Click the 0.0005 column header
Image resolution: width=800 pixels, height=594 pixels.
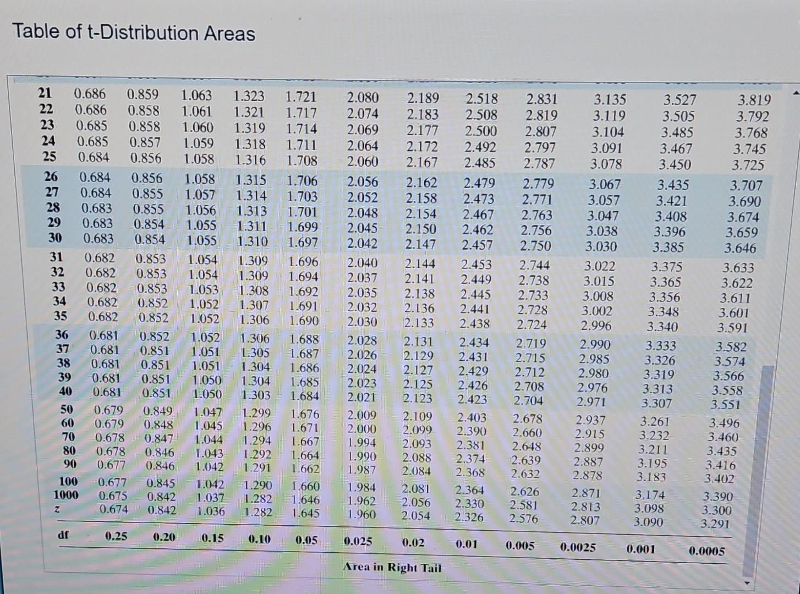pyautogui.click(x=706, y=551)
